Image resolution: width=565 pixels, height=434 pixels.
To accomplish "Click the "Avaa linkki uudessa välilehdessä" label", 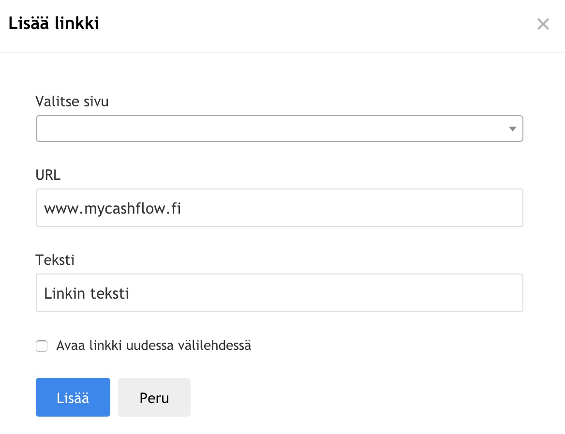I will [x=153, y=346].
